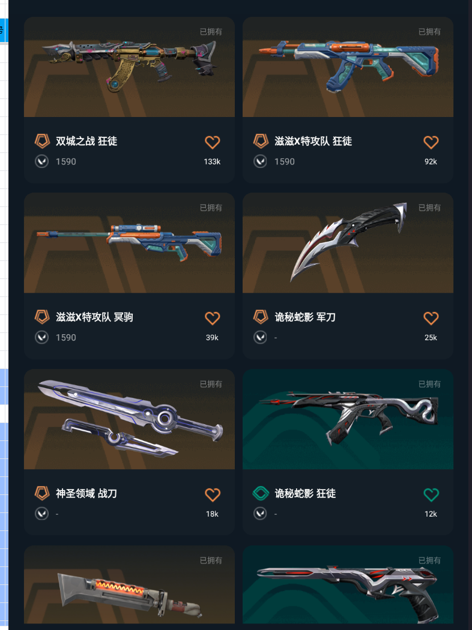
Task: Click the 已拥有 label on 双城之战 card
Action: [211, 32]
